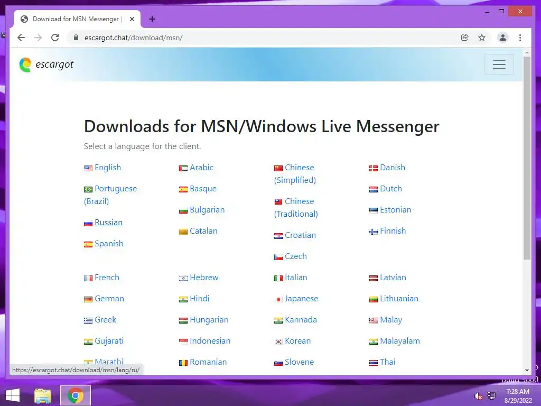Click the scrollbar down arrow

click(x=527, y=371)
